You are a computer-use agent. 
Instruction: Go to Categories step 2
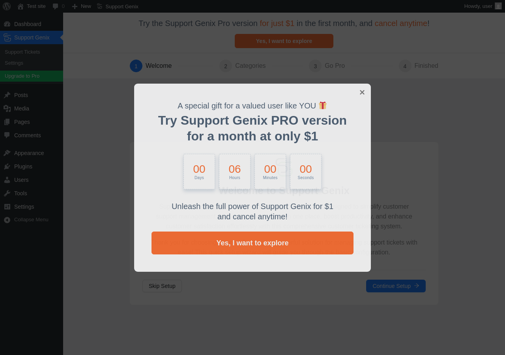tap(243, 66)
